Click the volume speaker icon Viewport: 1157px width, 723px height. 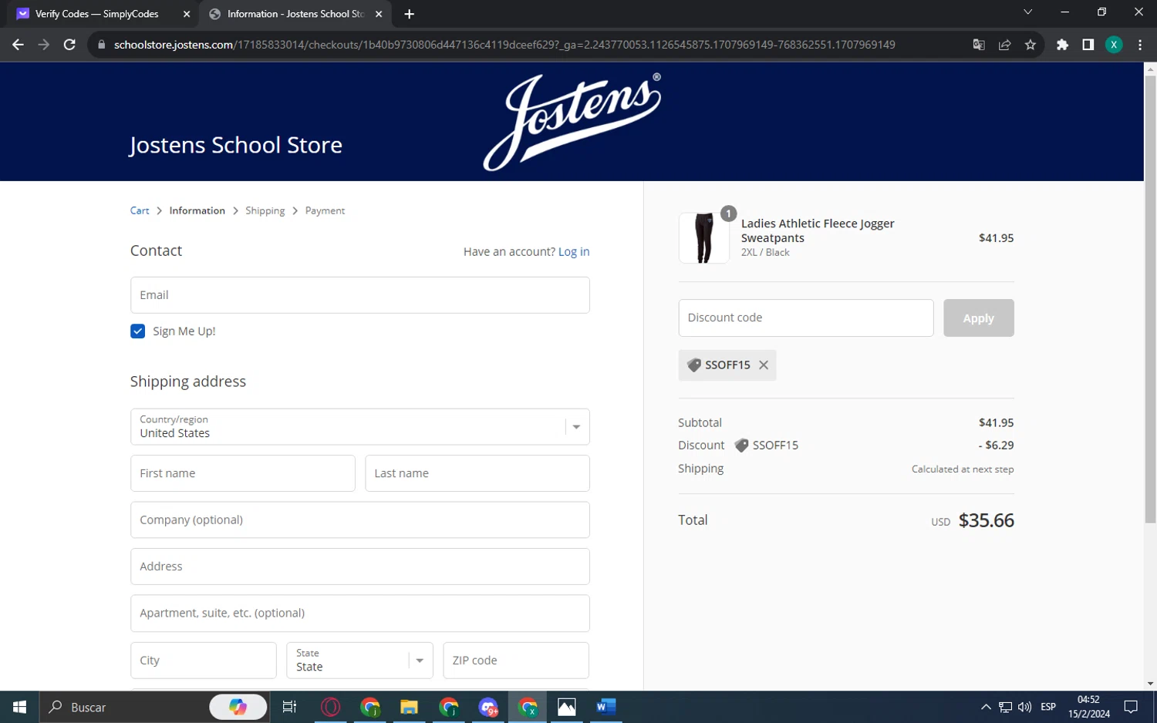(1024, 707)
